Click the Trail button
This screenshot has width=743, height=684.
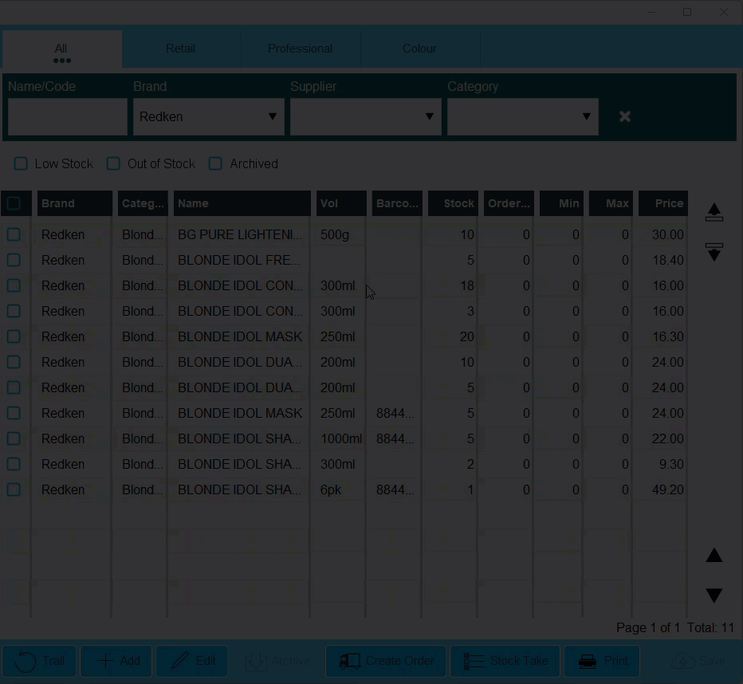pos(40,661)
